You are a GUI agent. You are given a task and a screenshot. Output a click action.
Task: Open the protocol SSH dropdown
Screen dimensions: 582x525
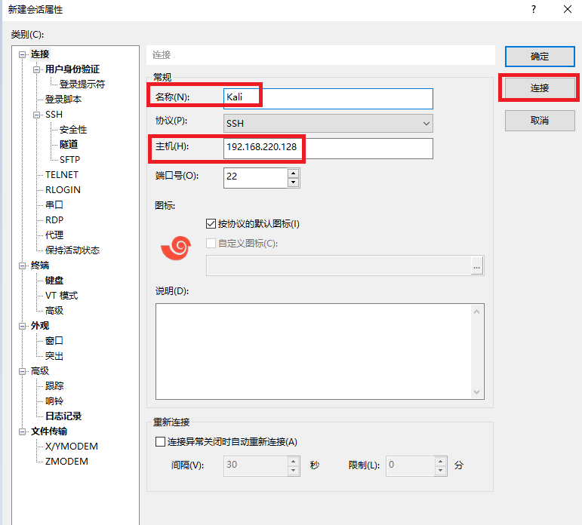[x=328, y=123]
